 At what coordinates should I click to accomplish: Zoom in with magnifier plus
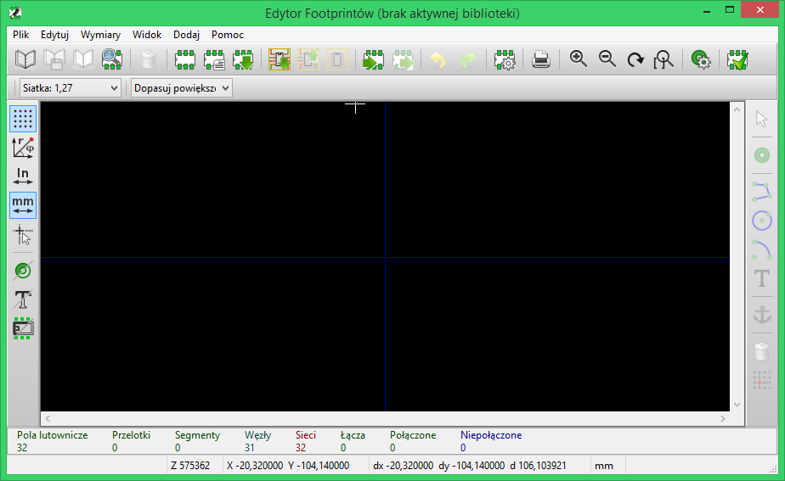tap(579, 59)
